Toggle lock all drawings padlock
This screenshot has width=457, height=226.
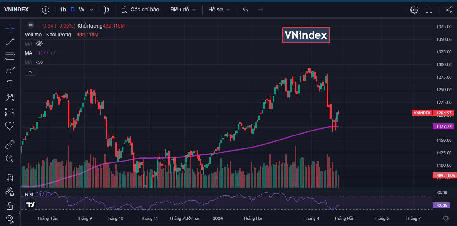pos(10,205)
